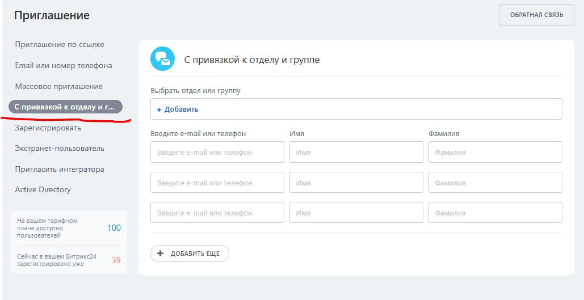Click first row 'Имя' input field
This screenshot has width=584, height=300.
(x=356, y=153)
